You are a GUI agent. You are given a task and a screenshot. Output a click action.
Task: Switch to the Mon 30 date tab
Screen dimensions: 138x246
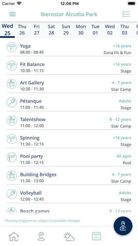(x=81, y=30)
